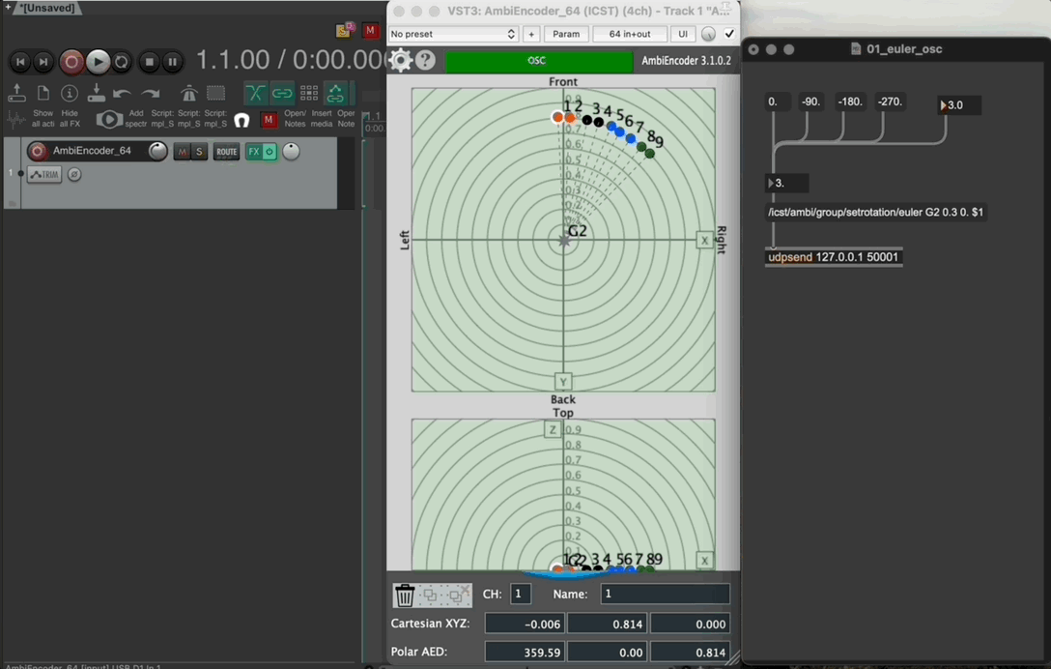Click the track volume knob

click(x=157, y=151)
